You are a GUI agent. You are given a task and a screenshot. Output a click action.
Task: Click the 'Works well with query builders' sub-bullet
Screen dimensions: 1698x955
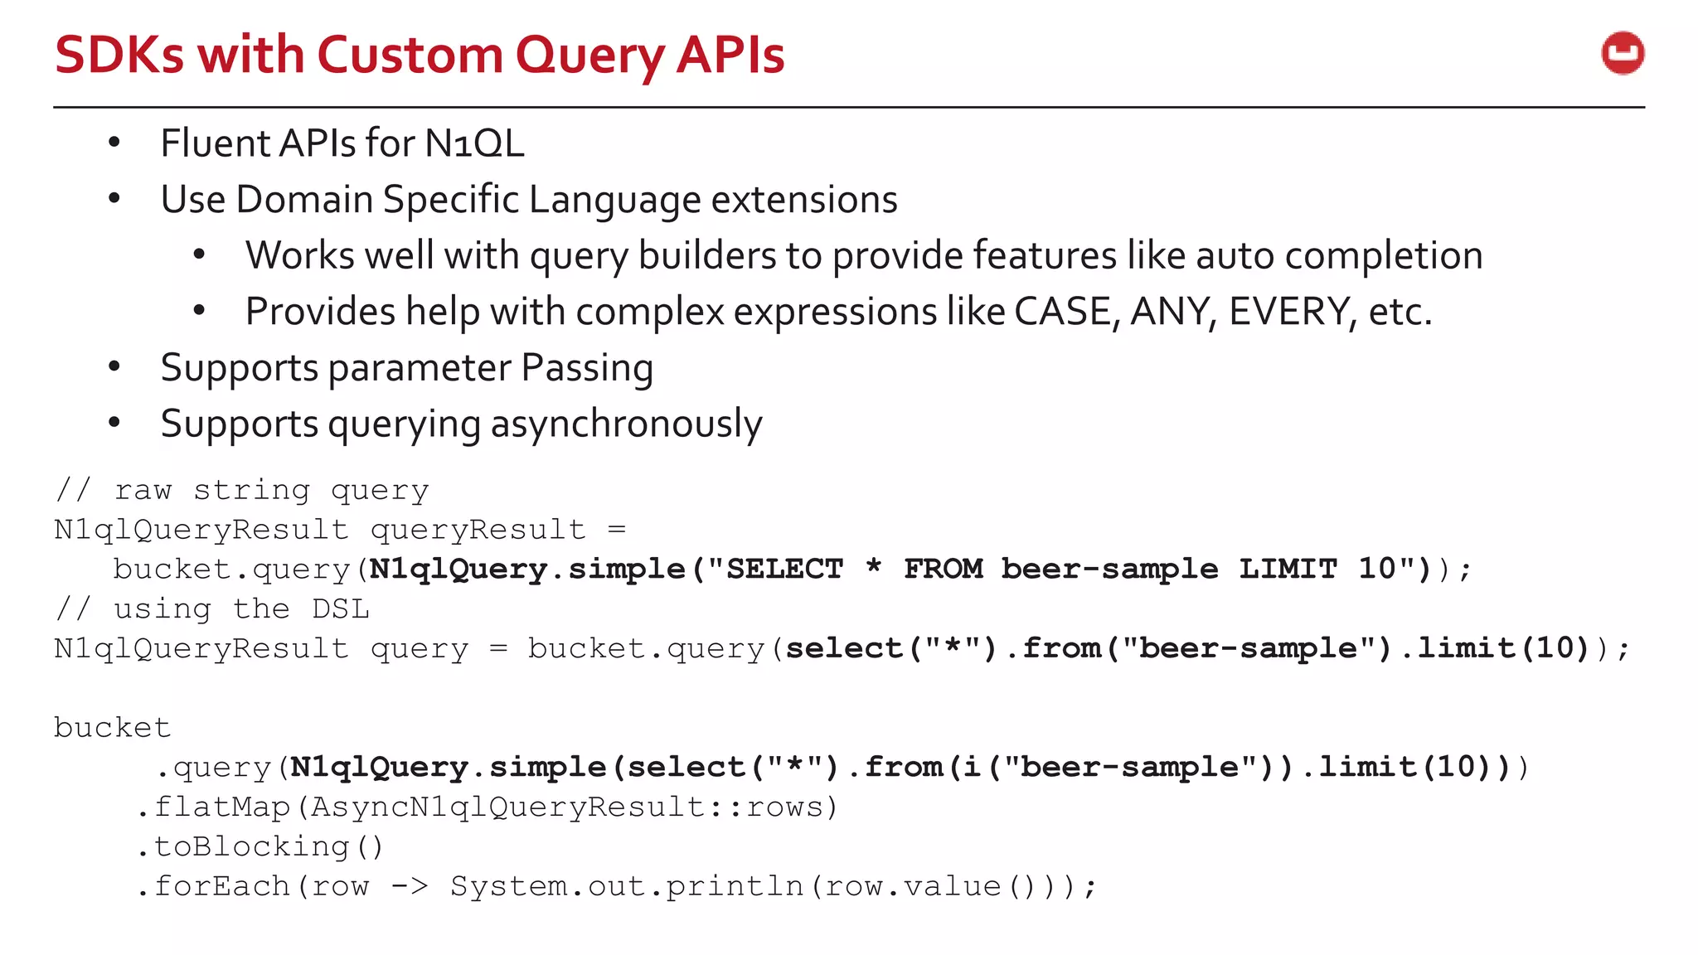863,255
